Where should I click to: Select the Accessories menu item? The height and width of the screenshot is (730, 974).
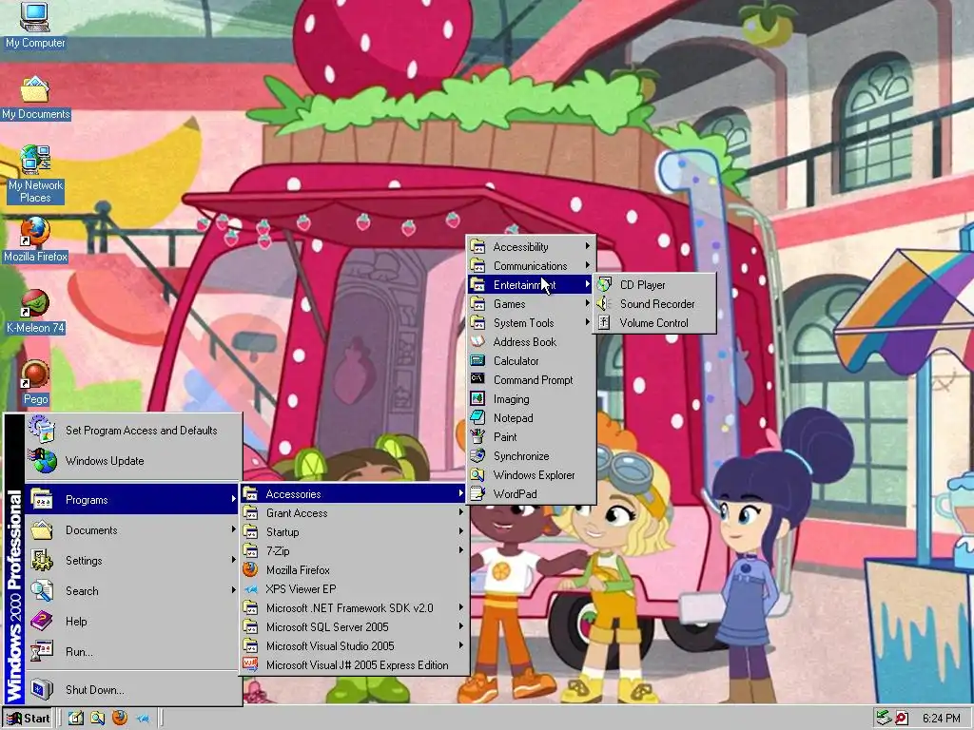[354, 494]
